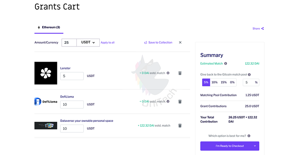Delete Lenster grant from cart
This screenshot has width=300, height=155.
[x=180, y=73]
